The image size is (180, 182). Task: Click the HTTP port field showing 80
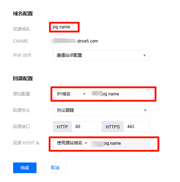pos(85,127)
